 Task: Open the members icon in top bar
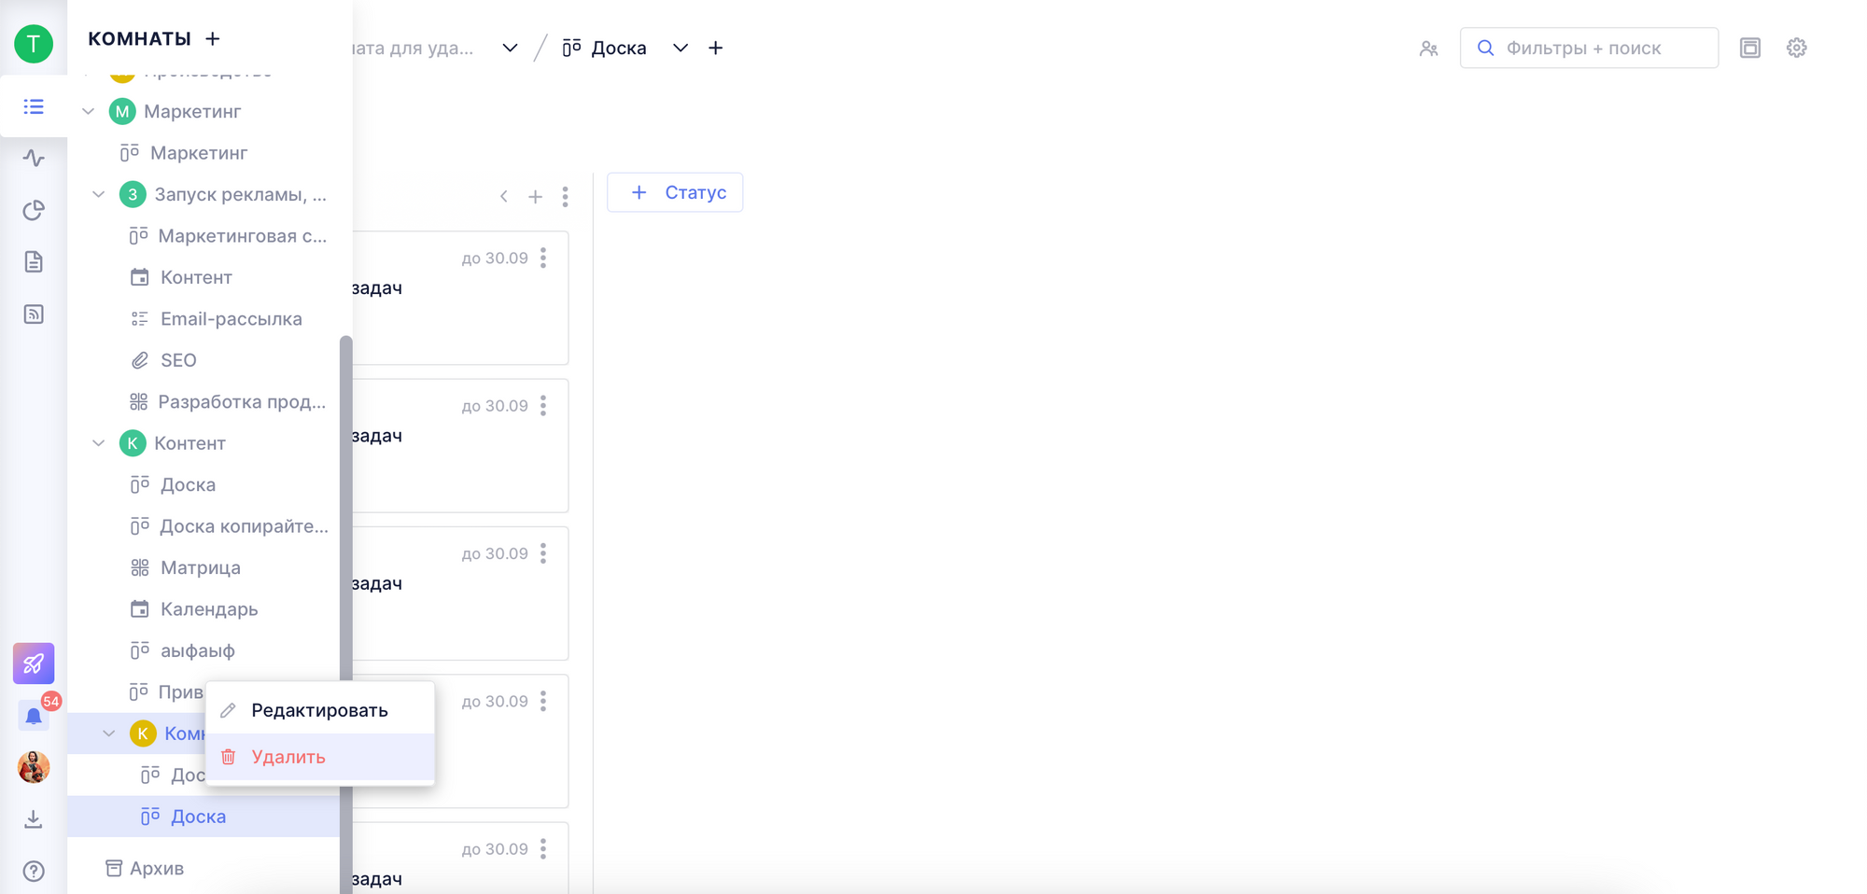pos(1428,48)
